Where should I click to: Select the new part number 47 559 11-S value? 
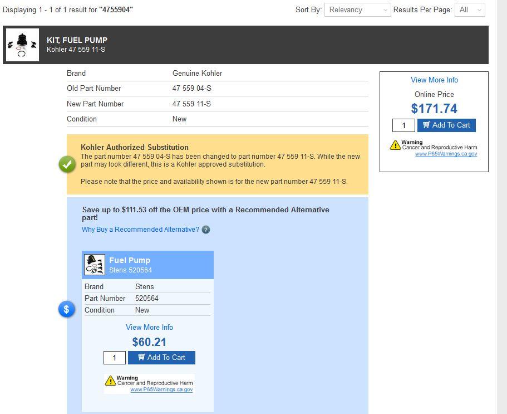point(191,104)
